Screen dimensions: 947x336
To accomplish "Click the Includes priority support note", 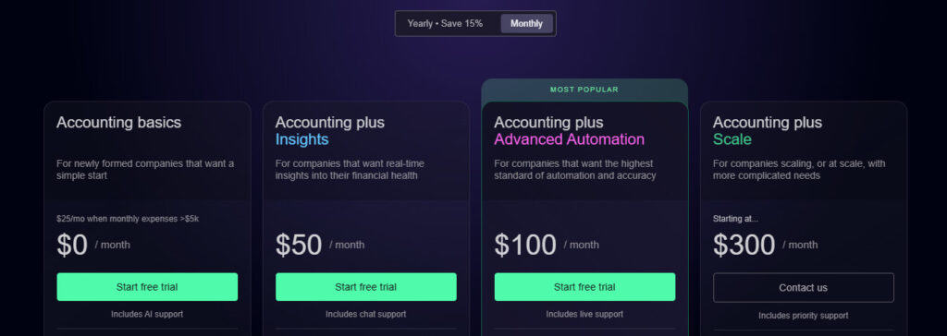I will pyautogui.click(x=804, y=316).
